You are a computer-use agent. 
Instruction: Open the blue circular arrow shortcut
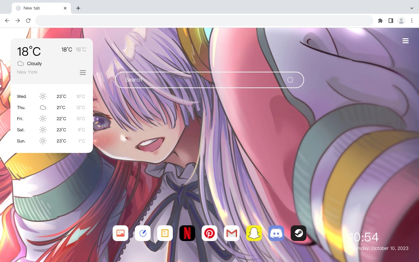pyautogui.click(x=143, y=233)
